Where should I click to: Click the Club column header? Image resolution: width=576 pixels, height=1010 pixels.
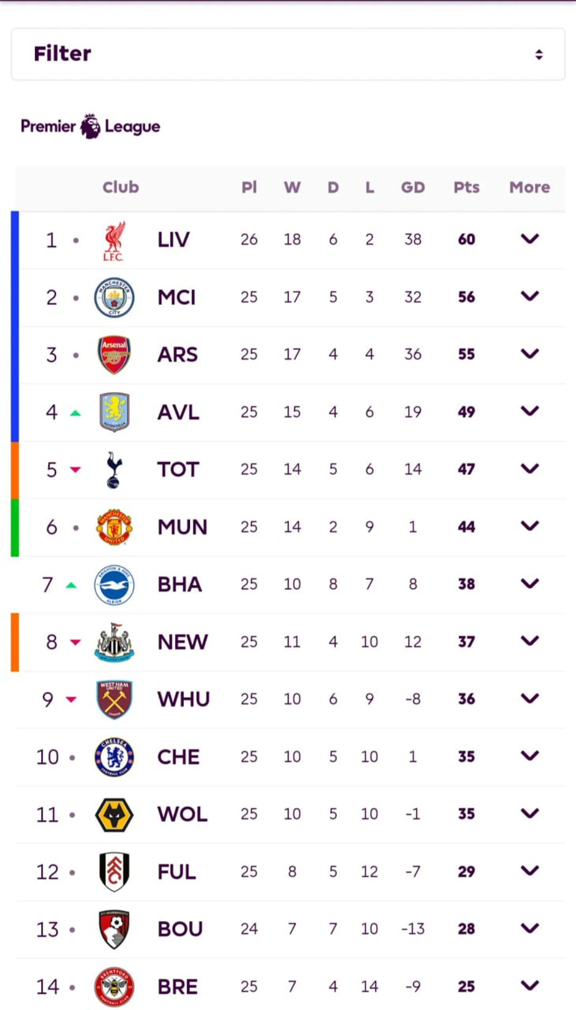(x=121, y=187)
